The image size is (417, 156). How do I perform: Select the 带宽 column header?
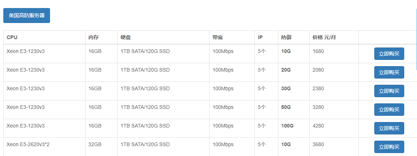(x=218, y=37)
